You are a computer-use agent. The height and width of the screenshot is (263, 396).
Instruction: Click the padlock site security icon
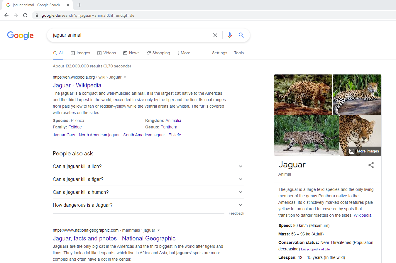pyautogui.click(x=37, y=15)
